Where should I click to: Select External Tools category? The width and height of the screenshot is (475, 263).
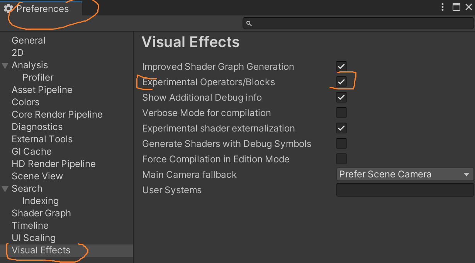pyautogui.click(x=42, y=139)
